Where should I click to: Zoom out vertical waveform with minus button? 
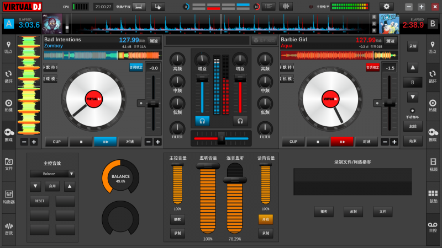(24, 142)
